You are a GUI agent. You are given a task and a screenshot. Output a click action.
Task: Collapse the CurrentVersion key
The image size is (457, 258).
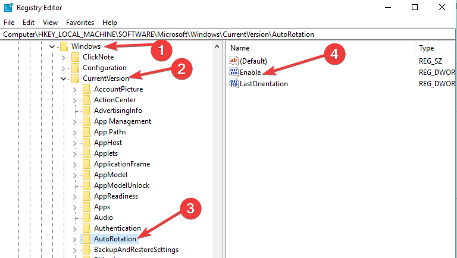(63, 78)
